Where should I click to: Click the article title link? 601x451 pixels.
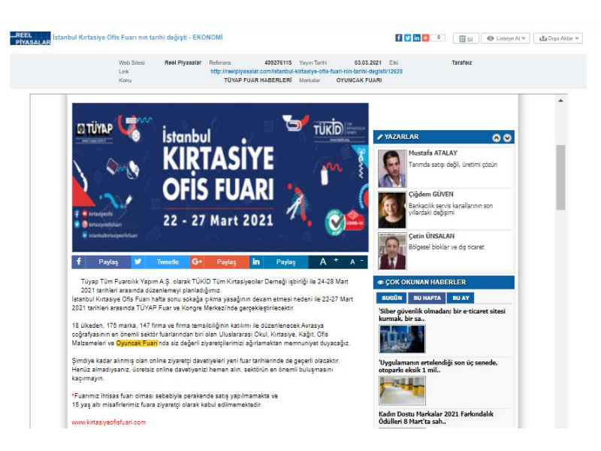[x=137, y=38]
